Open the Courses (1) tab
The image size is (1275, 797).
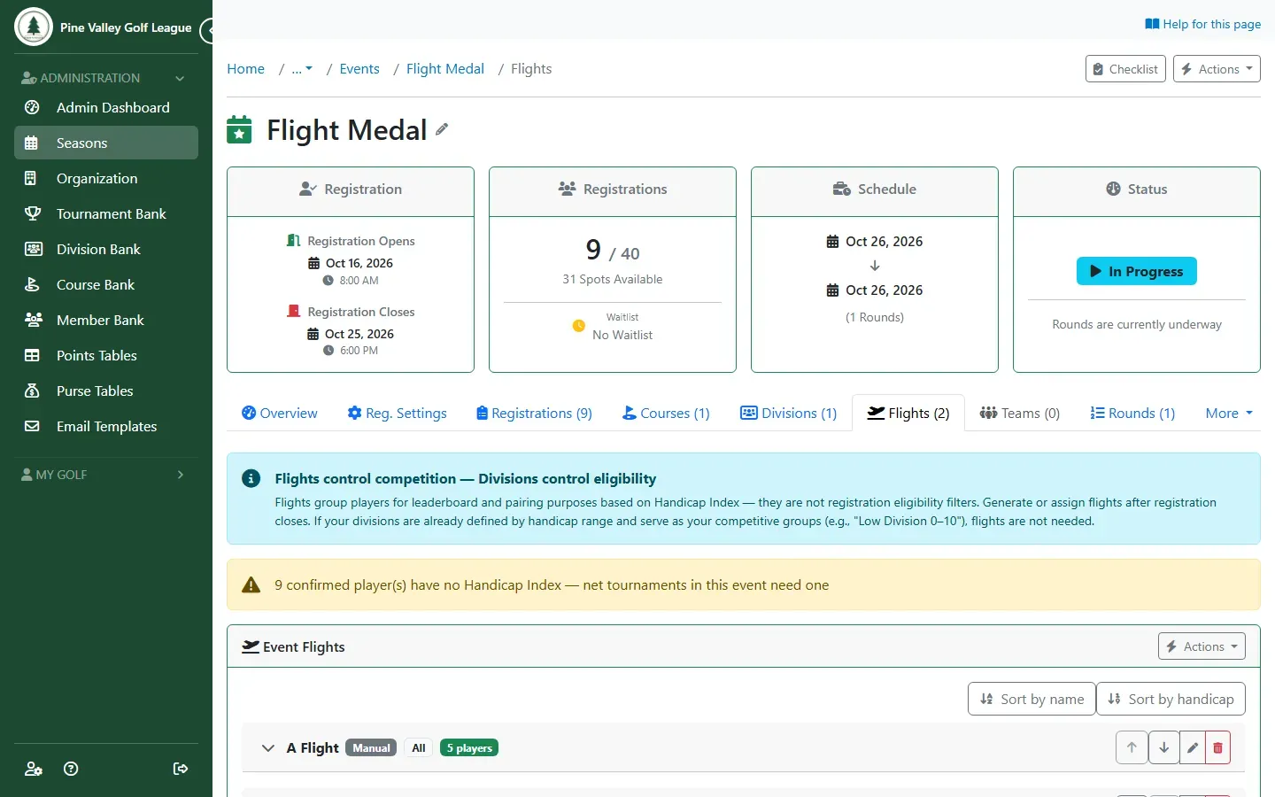(666, 414)
